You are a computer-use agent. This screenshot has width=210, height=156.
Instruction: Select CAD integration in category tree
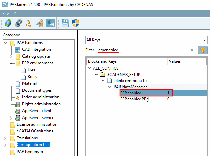click(x=36, y=49)
